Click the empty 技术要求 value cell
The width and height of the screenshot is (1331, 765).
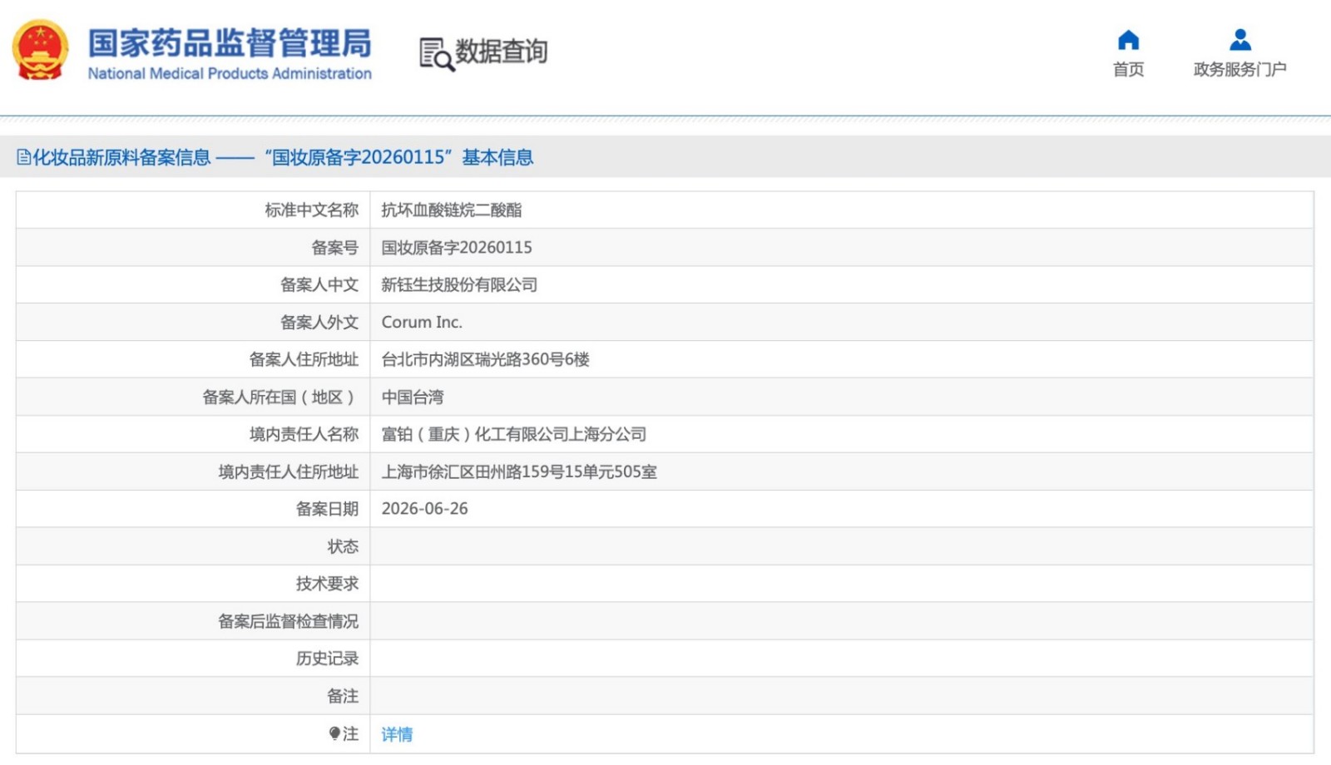coord(842,584)
